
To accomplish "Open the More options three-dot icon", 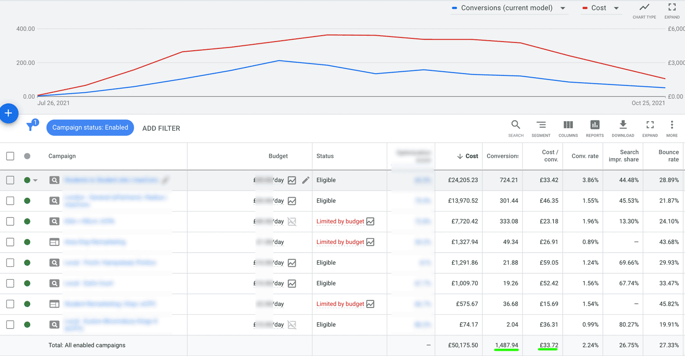I will point(672,125).
